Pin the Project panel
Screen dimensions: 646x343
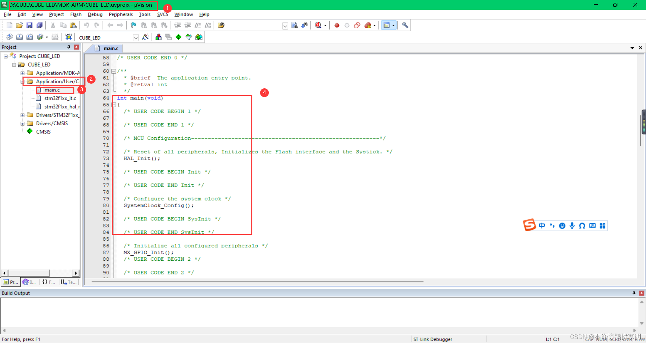point(69,47)
